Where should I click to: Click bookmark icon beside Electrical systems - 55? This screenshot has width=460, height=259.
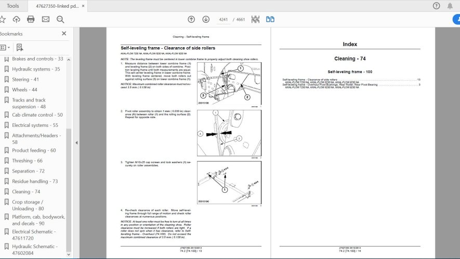tap(6, 125)
